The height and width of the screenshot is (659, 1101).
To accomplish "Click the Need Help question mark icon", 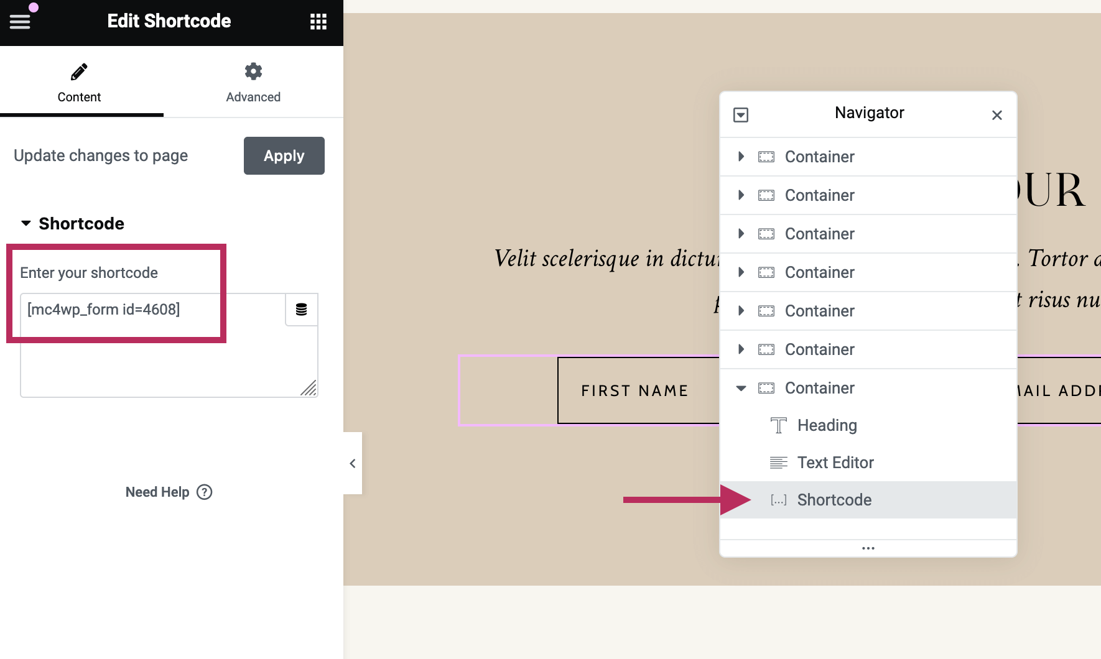I will 205,492.
